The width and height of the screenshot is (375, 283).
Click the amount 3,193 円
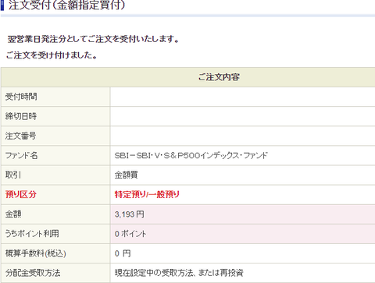130,214
